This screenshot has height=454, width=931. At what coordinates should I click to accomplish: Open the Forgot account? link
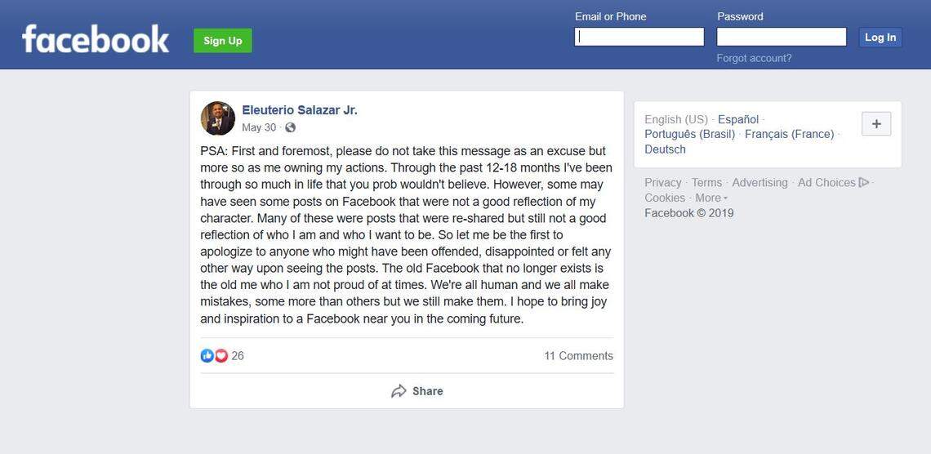pos(754,58)
